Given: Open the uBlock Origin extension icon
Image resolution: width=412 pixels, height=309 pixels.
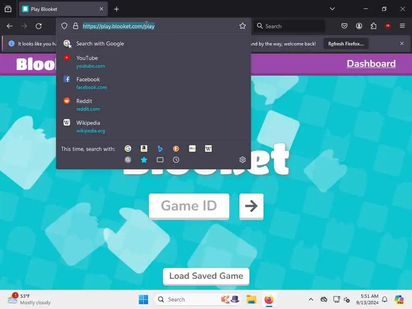Looking at the screenshot, I should [x=388, y=26].
